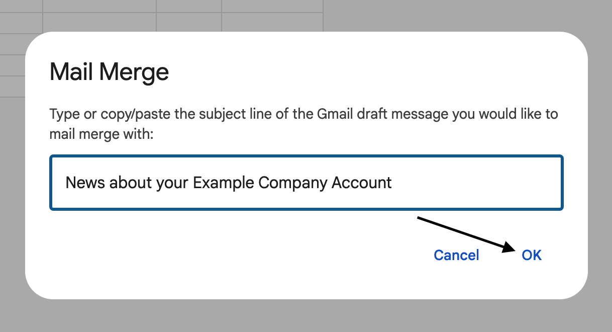Click the OK button
Screen dimensions: 612x332
click(532, 256)
